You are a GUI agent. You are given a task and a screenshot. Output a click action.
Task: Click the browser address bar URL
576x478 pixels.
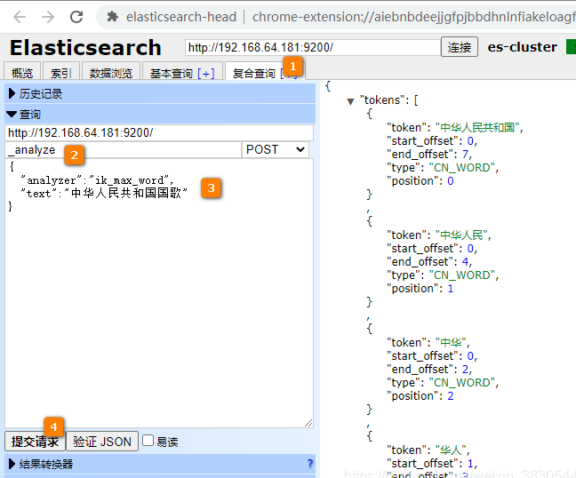(413, 17)
